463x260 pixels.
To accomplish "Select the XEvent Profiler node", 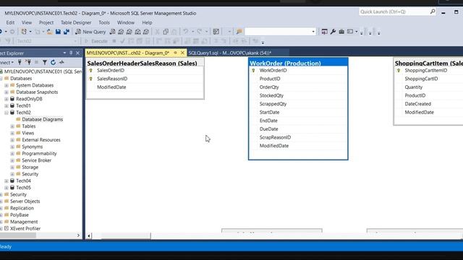I will click(x=25, y=228).
